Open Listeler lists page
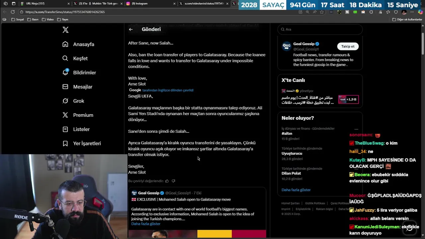This screenshot has width=425, height=239. click(x=76, y=129)
